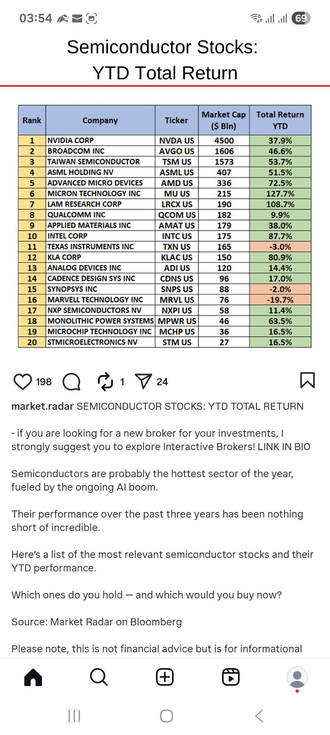Open the Search magnifier tab

[x=99, y=677]
